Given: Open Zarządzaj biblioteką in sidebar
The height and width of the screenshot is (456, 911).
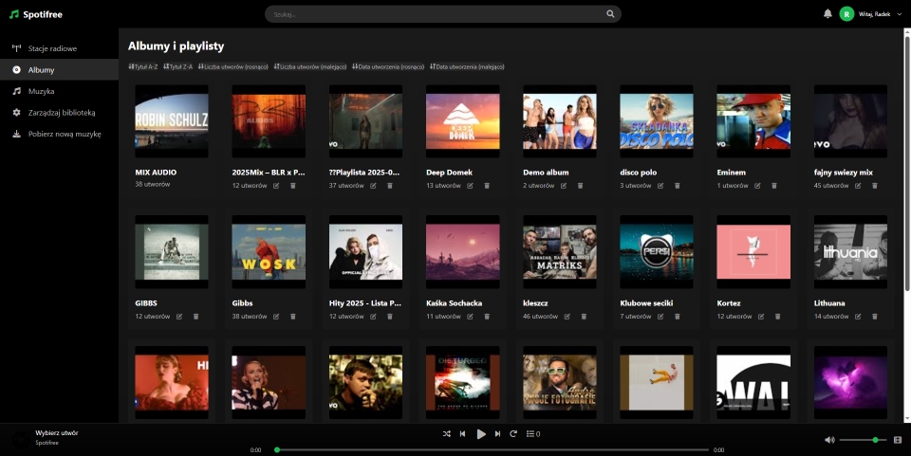Looking at the screenshot, I should tap(61, 113).
